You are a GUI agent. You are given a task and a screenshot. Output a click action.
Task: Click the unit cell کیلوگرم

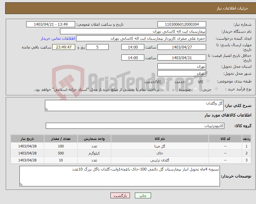coord(94,153)
